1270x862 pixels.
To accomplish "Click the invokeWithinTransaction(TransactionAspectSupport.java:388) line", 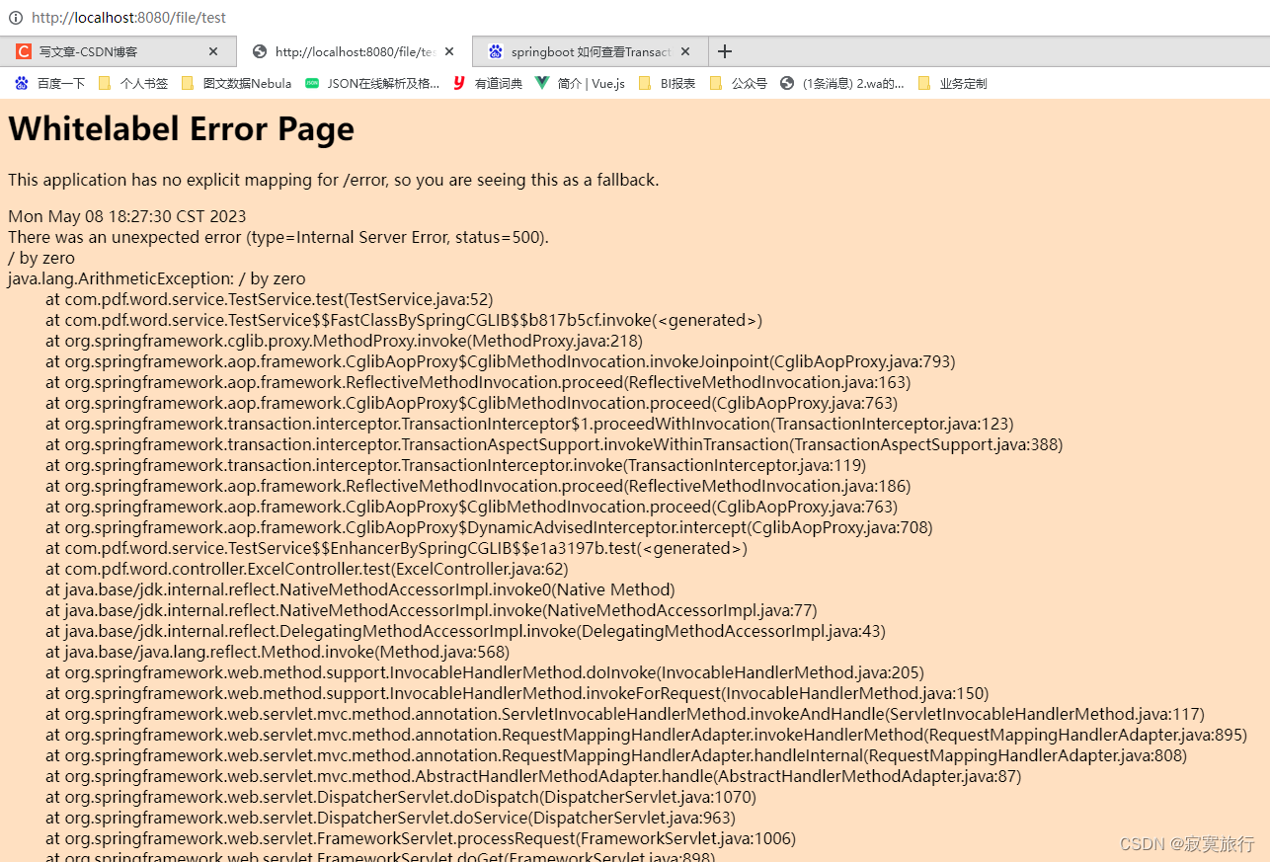I will pos(554,444).
